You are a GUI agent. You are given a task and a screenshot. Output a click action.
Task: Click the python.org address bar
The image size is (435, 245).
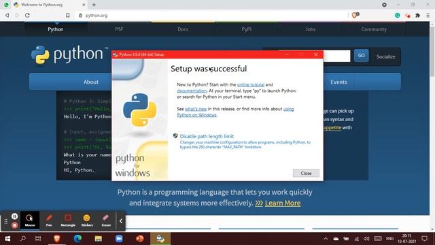pyautogui.click(x=211, y=15)
